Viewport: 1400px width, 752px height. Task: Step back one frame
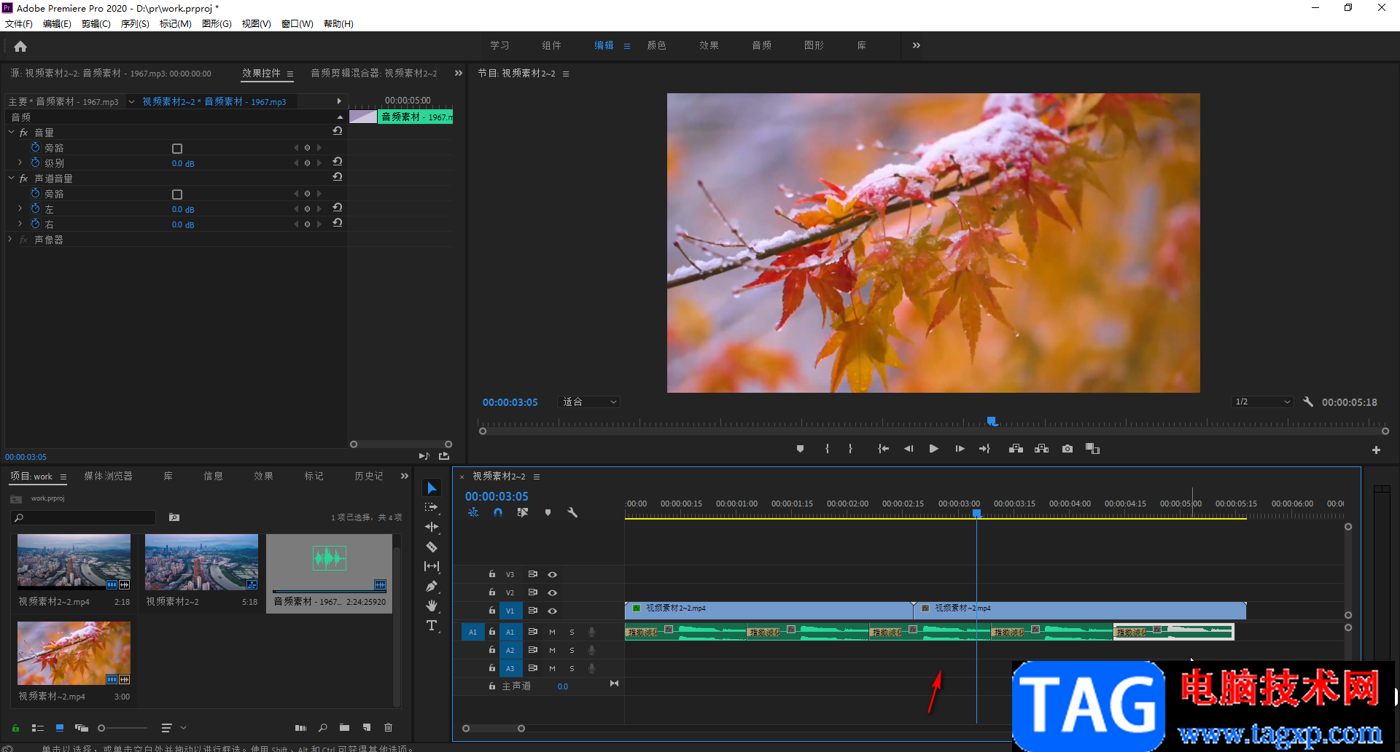[909, 449]
